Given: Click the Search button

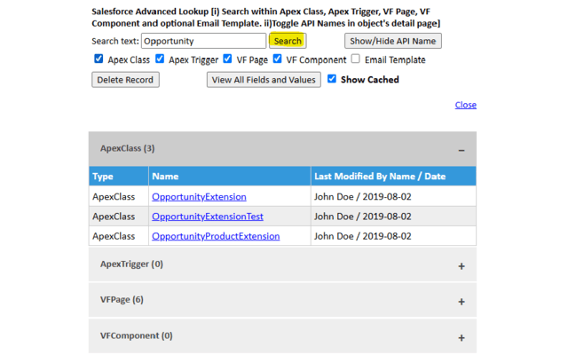Looking at the screenshot, I should (288, 41).
